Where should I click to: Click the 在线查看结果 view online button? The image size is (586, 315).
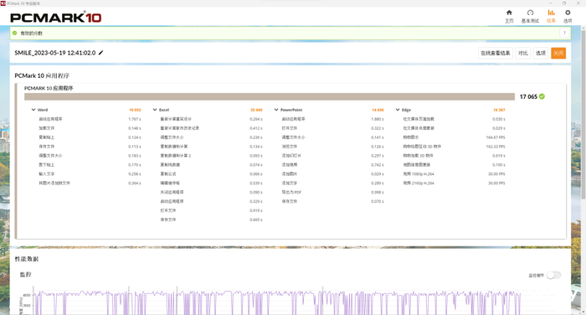(x=496, y=53)
